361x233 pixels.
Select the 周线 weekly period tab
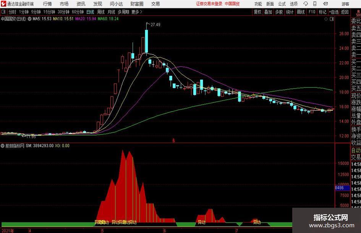click(101, 12)
